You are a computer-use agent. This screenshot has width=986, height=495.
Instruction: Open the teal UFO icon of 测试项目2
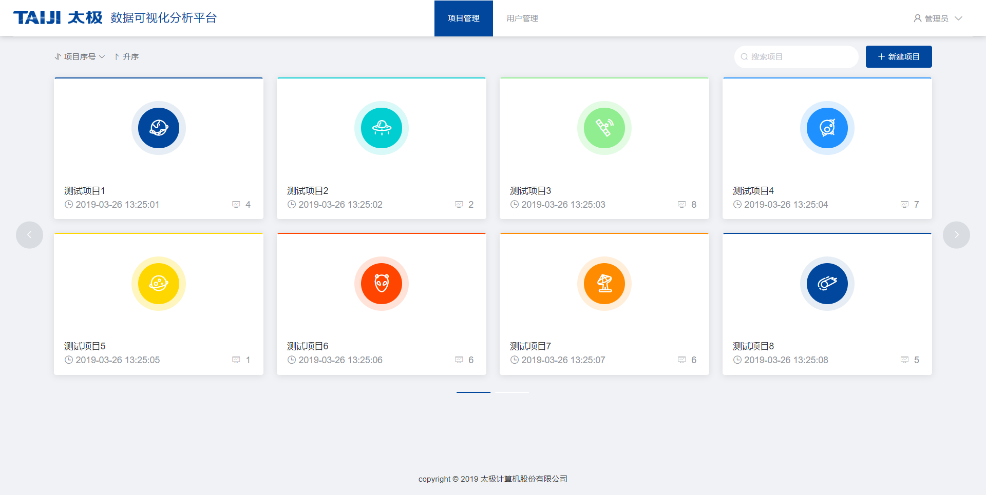pos(382,128)
